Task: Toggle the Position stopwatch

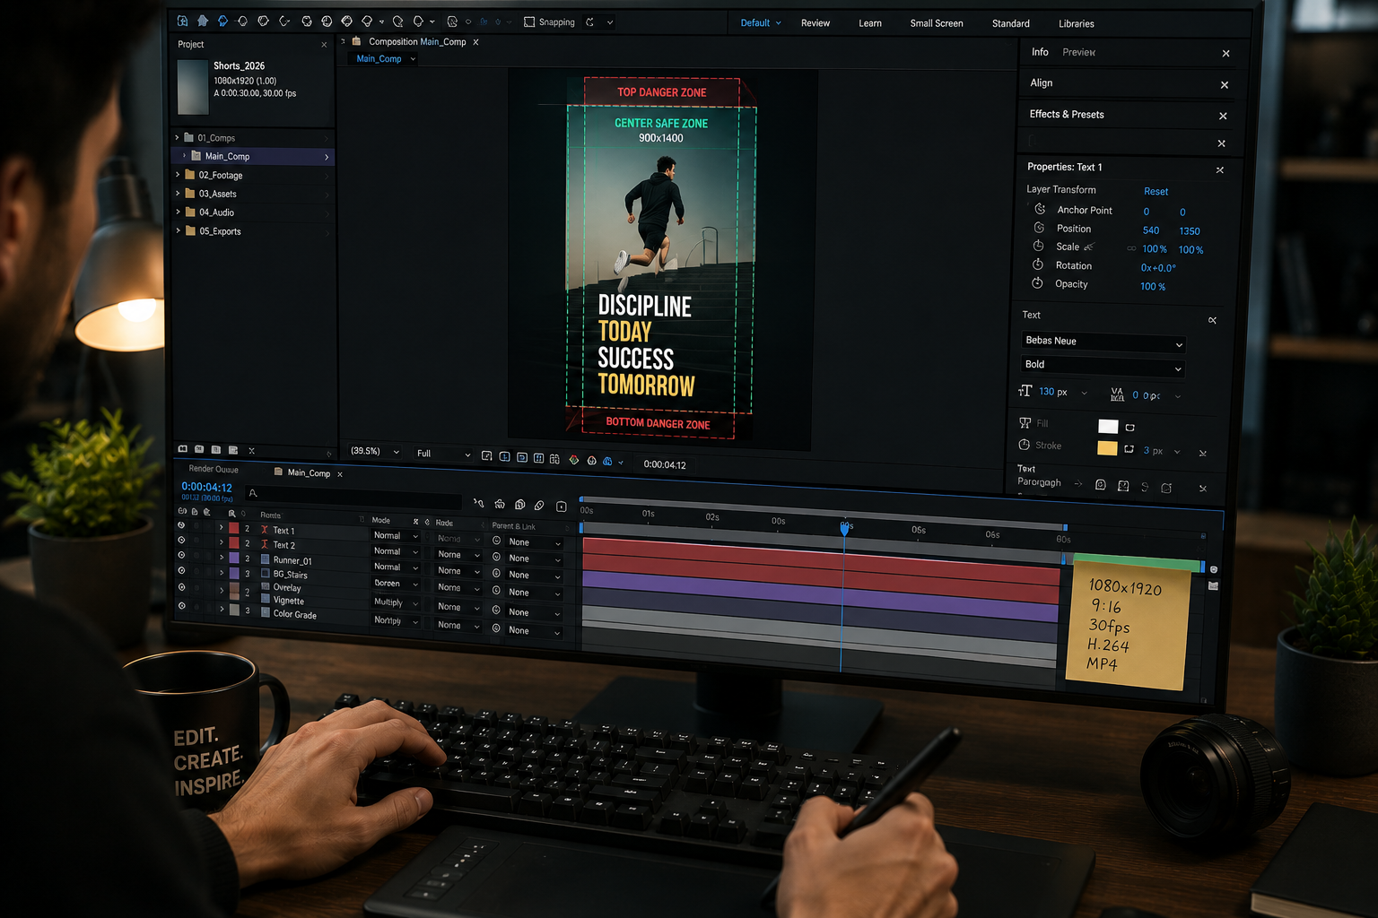Action: (1039, 228)
